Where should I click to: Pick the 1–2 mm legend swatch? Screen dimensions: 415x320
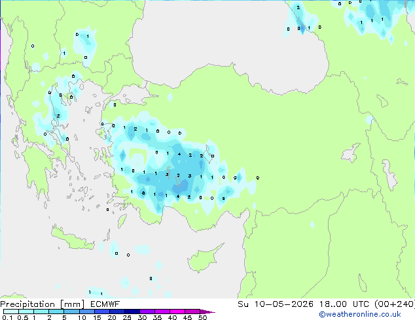point(41,312)
